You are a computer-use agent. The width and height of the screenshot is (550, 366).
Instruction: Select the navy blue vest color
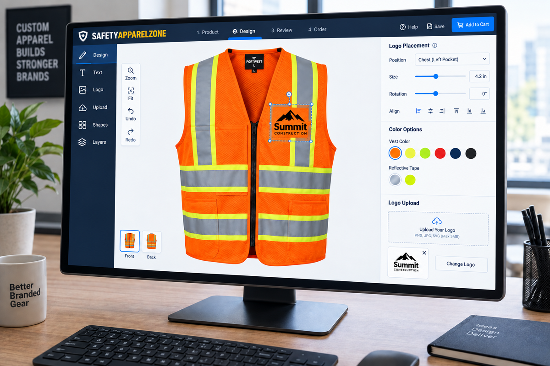[x=455, y=153]
